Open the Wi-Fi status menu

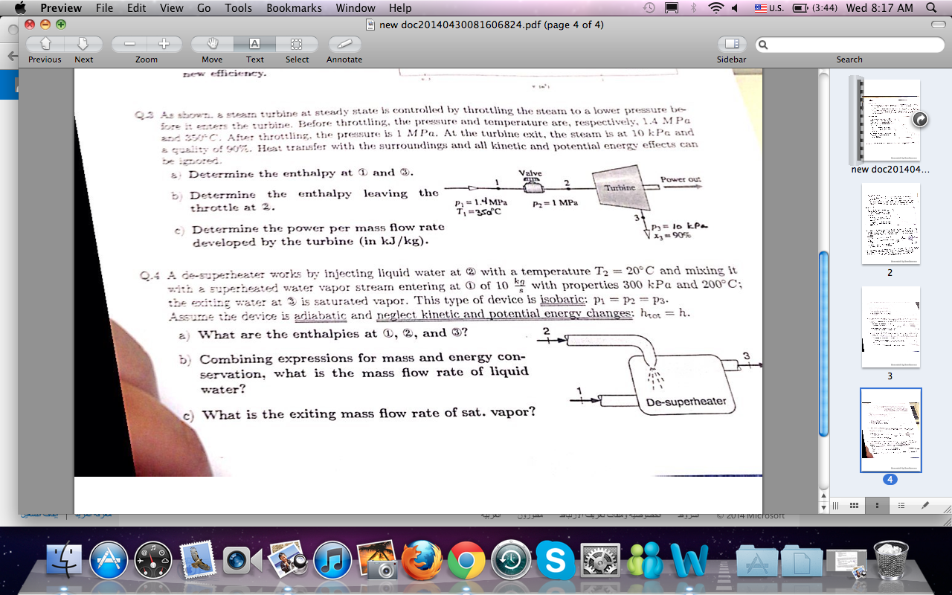point(716,8)
